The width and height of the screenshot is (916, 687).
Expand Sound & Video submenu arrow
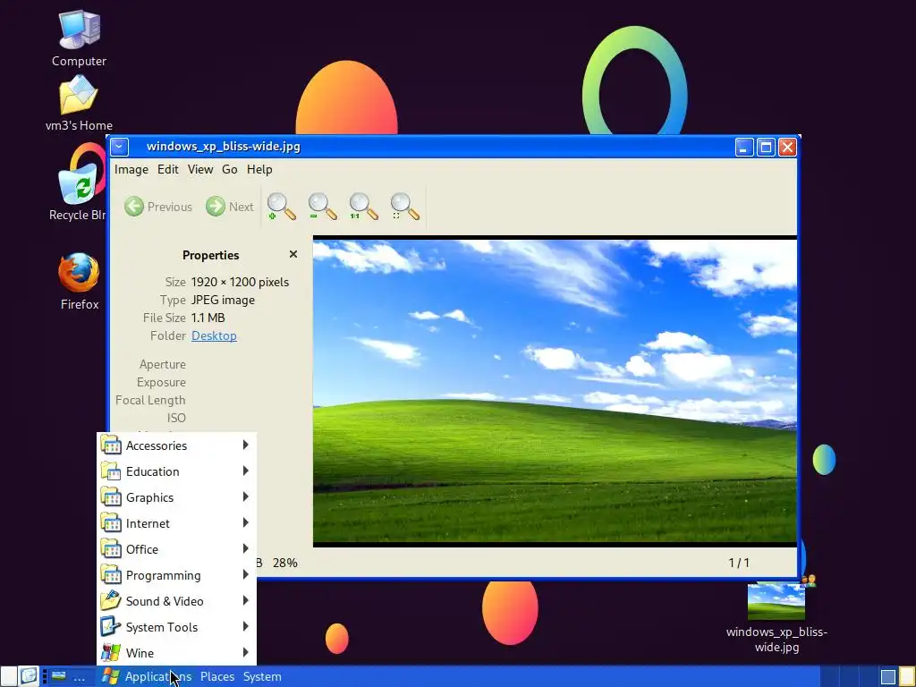tap(245, 600)
